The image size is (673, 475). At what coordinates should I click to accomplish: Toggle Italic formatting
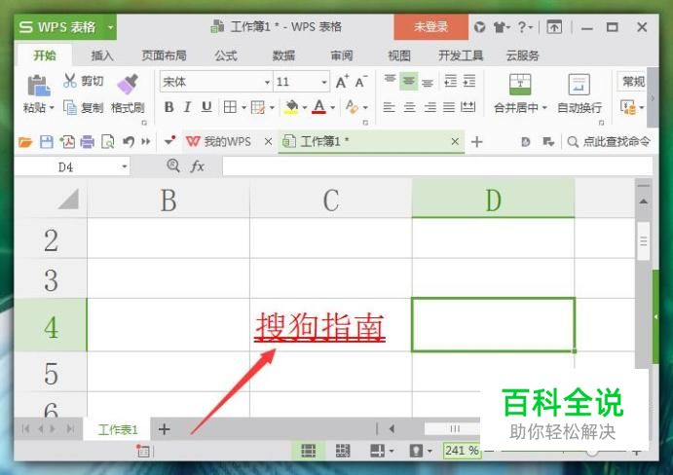(x=187, y=107)
